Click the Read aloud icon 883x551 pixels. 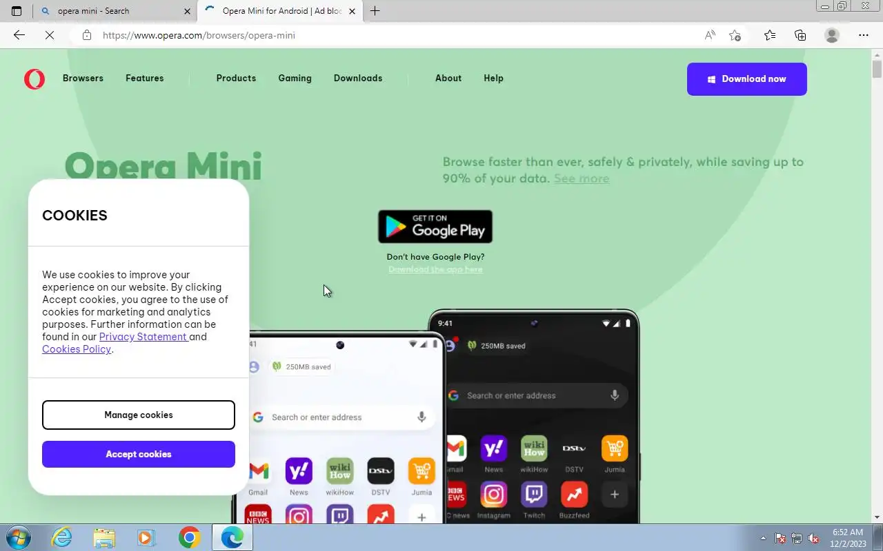pos(710,35)
